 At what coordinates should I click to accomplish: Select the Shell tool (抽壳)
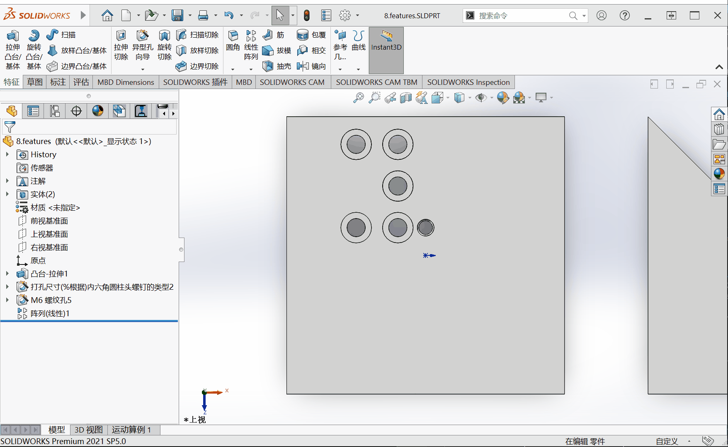(x=277, y=66)
